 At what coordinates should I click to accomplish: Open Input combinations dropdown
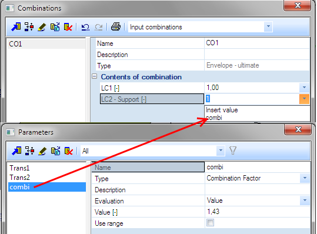[x=268, y=26]
